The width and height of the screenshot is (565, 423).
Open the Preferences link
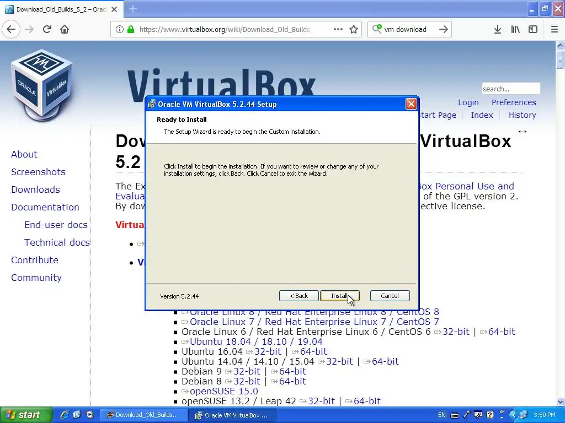tap(514, 102)
